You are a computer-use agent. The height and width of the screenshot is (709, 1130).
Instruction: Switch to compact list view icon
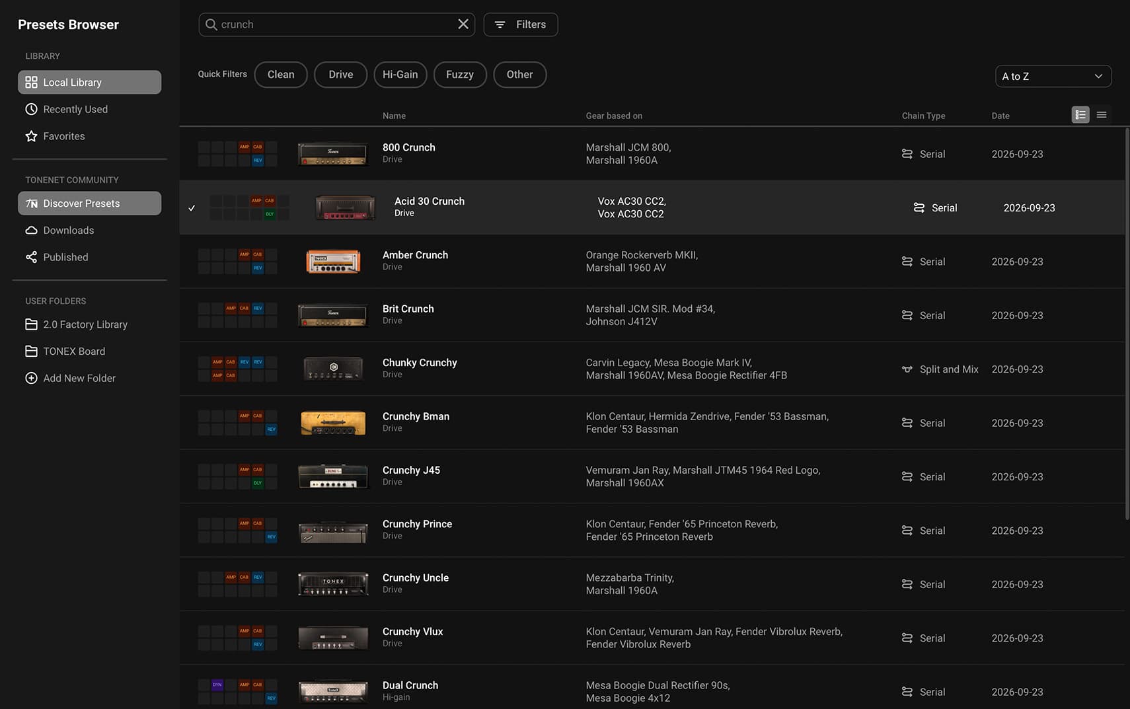1102,115
